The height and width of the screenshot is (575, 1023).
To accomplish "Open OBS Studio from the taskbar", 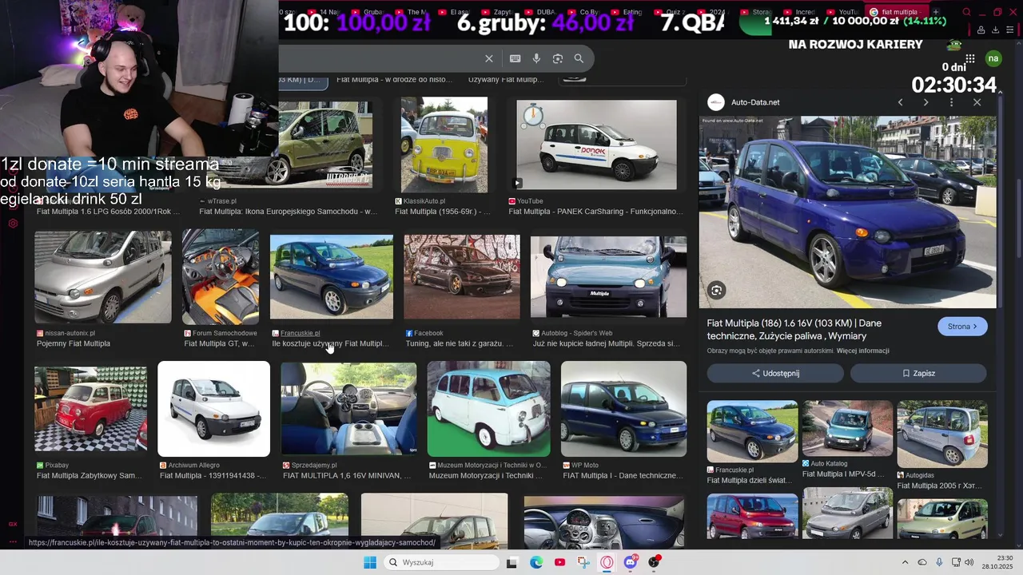I will (655, 562).
